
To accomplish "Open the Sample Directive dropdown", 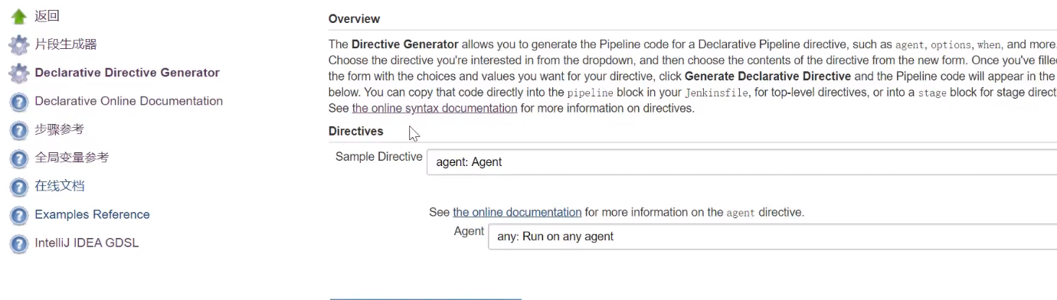I will (x=741, y=161).
